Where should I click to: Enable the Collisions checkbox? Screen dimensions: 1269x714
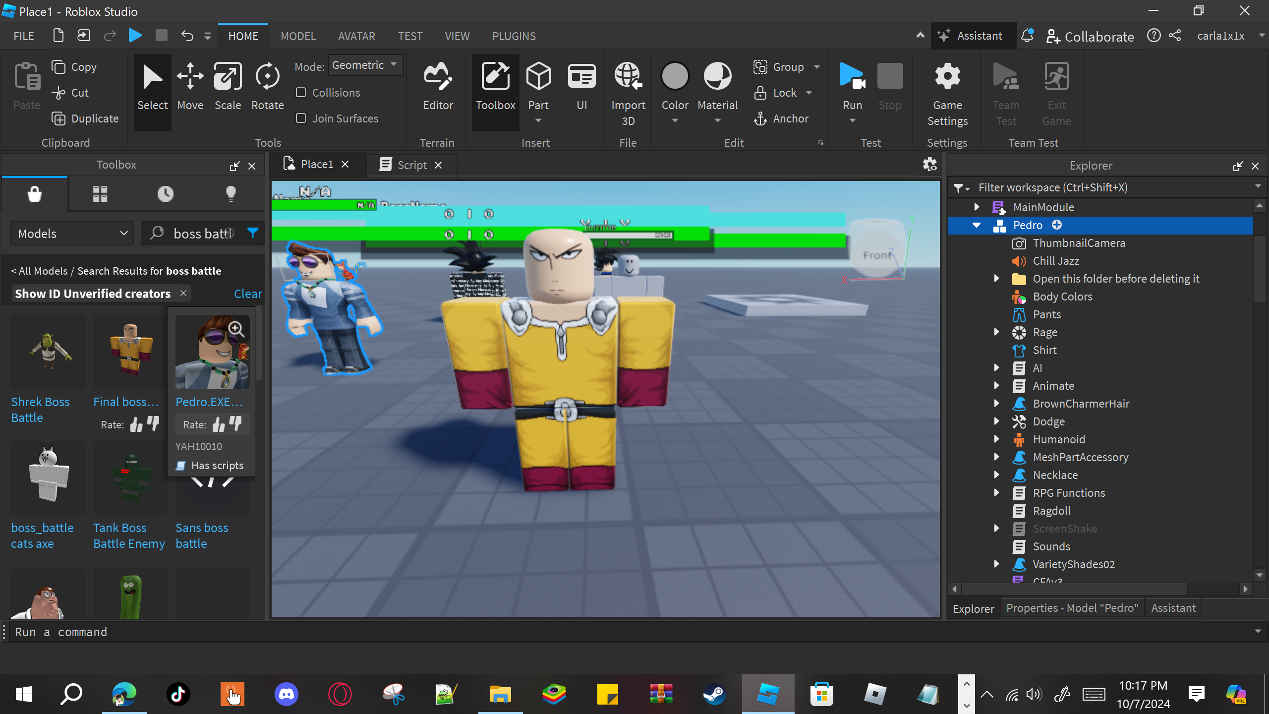(301, 93)
